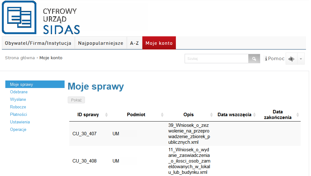Switch to the Najpopularniejsze tab
Screen dimensions: 311x176
tap(101, 43)
